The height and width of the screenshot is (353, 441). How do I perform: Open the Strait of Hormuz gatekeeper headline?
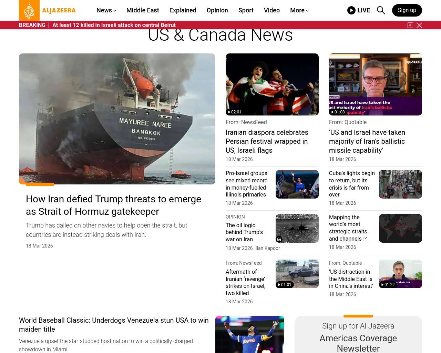pyautogui.click(x=113, y=205)
